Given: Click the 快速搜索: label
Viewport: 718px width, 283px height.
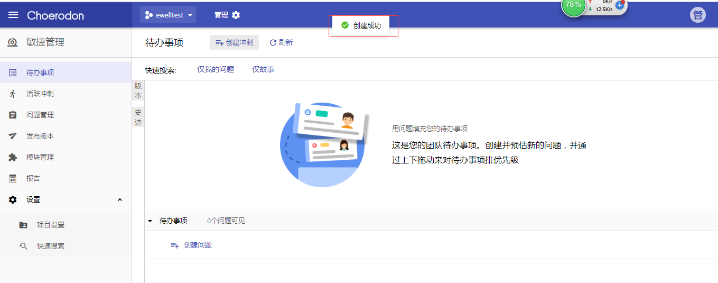Looking at the screenshot, I should (x=161, y=70).
